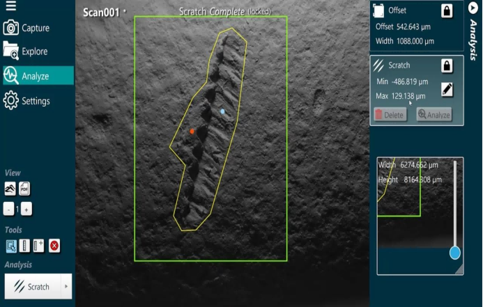Click the blue marker on the scratch
Screen dimensions: 483x307
(223, 111)
